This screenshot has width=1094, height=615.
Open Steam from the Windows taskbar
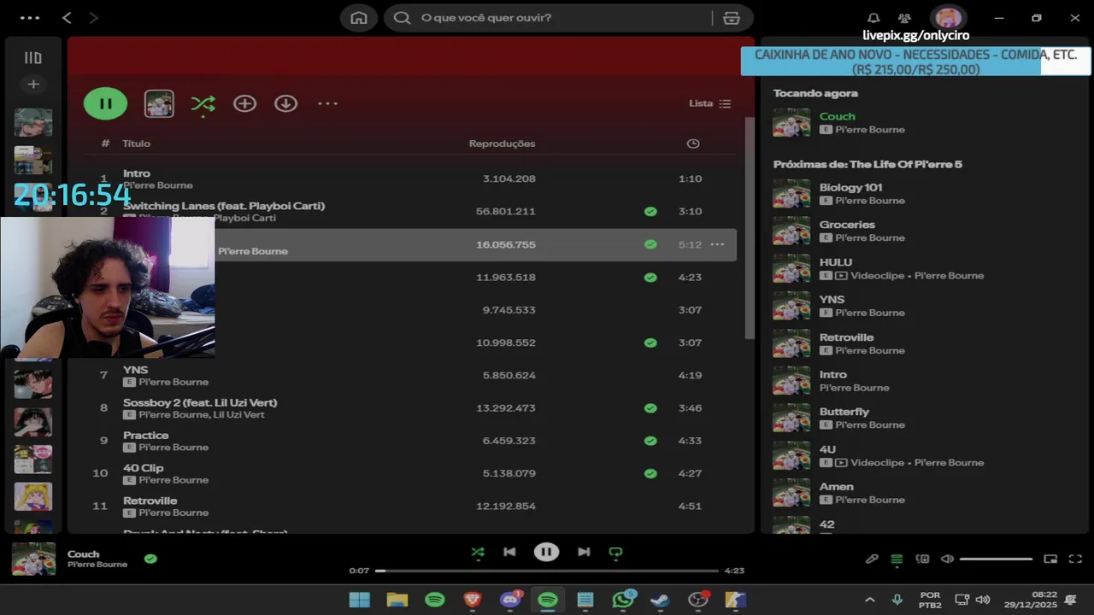pos(659,600)
